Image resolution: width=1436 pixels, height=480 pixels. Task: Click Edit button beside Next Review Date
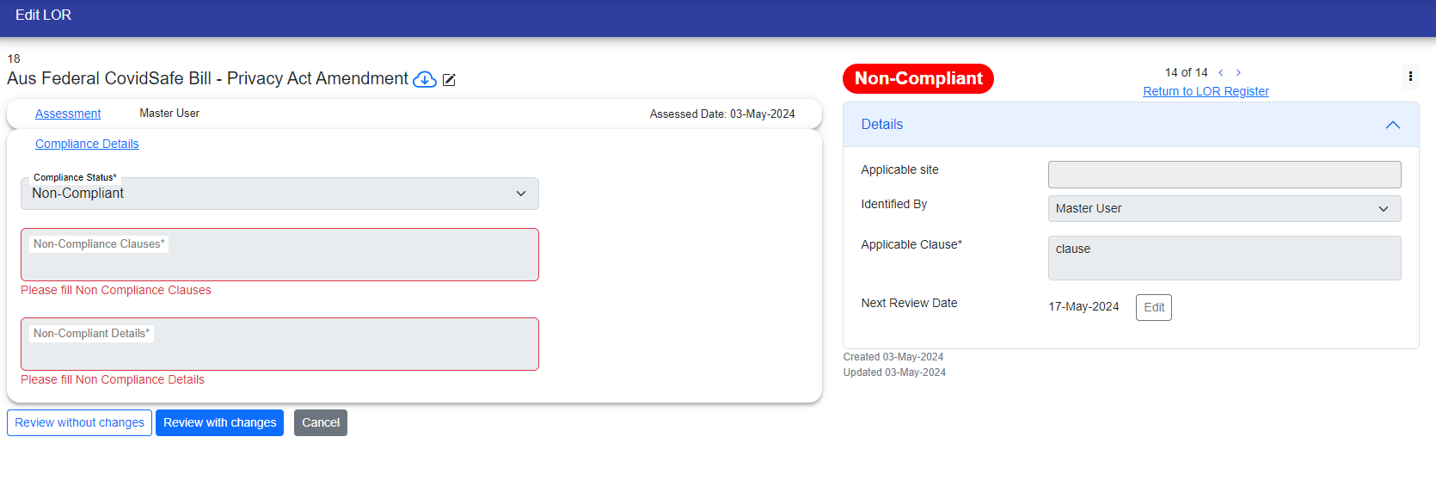[x=1153, y=307]
